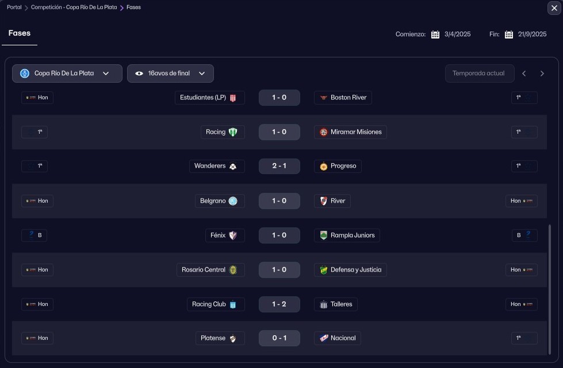Open the Fin date calendar icon
This screenshot has height=368, width=563.
pos(509,34)
